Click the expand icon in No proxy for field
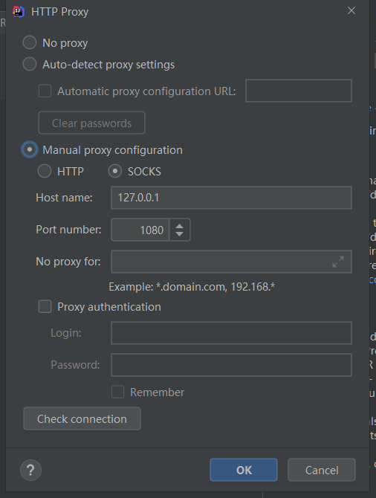 tap(338, 262)
